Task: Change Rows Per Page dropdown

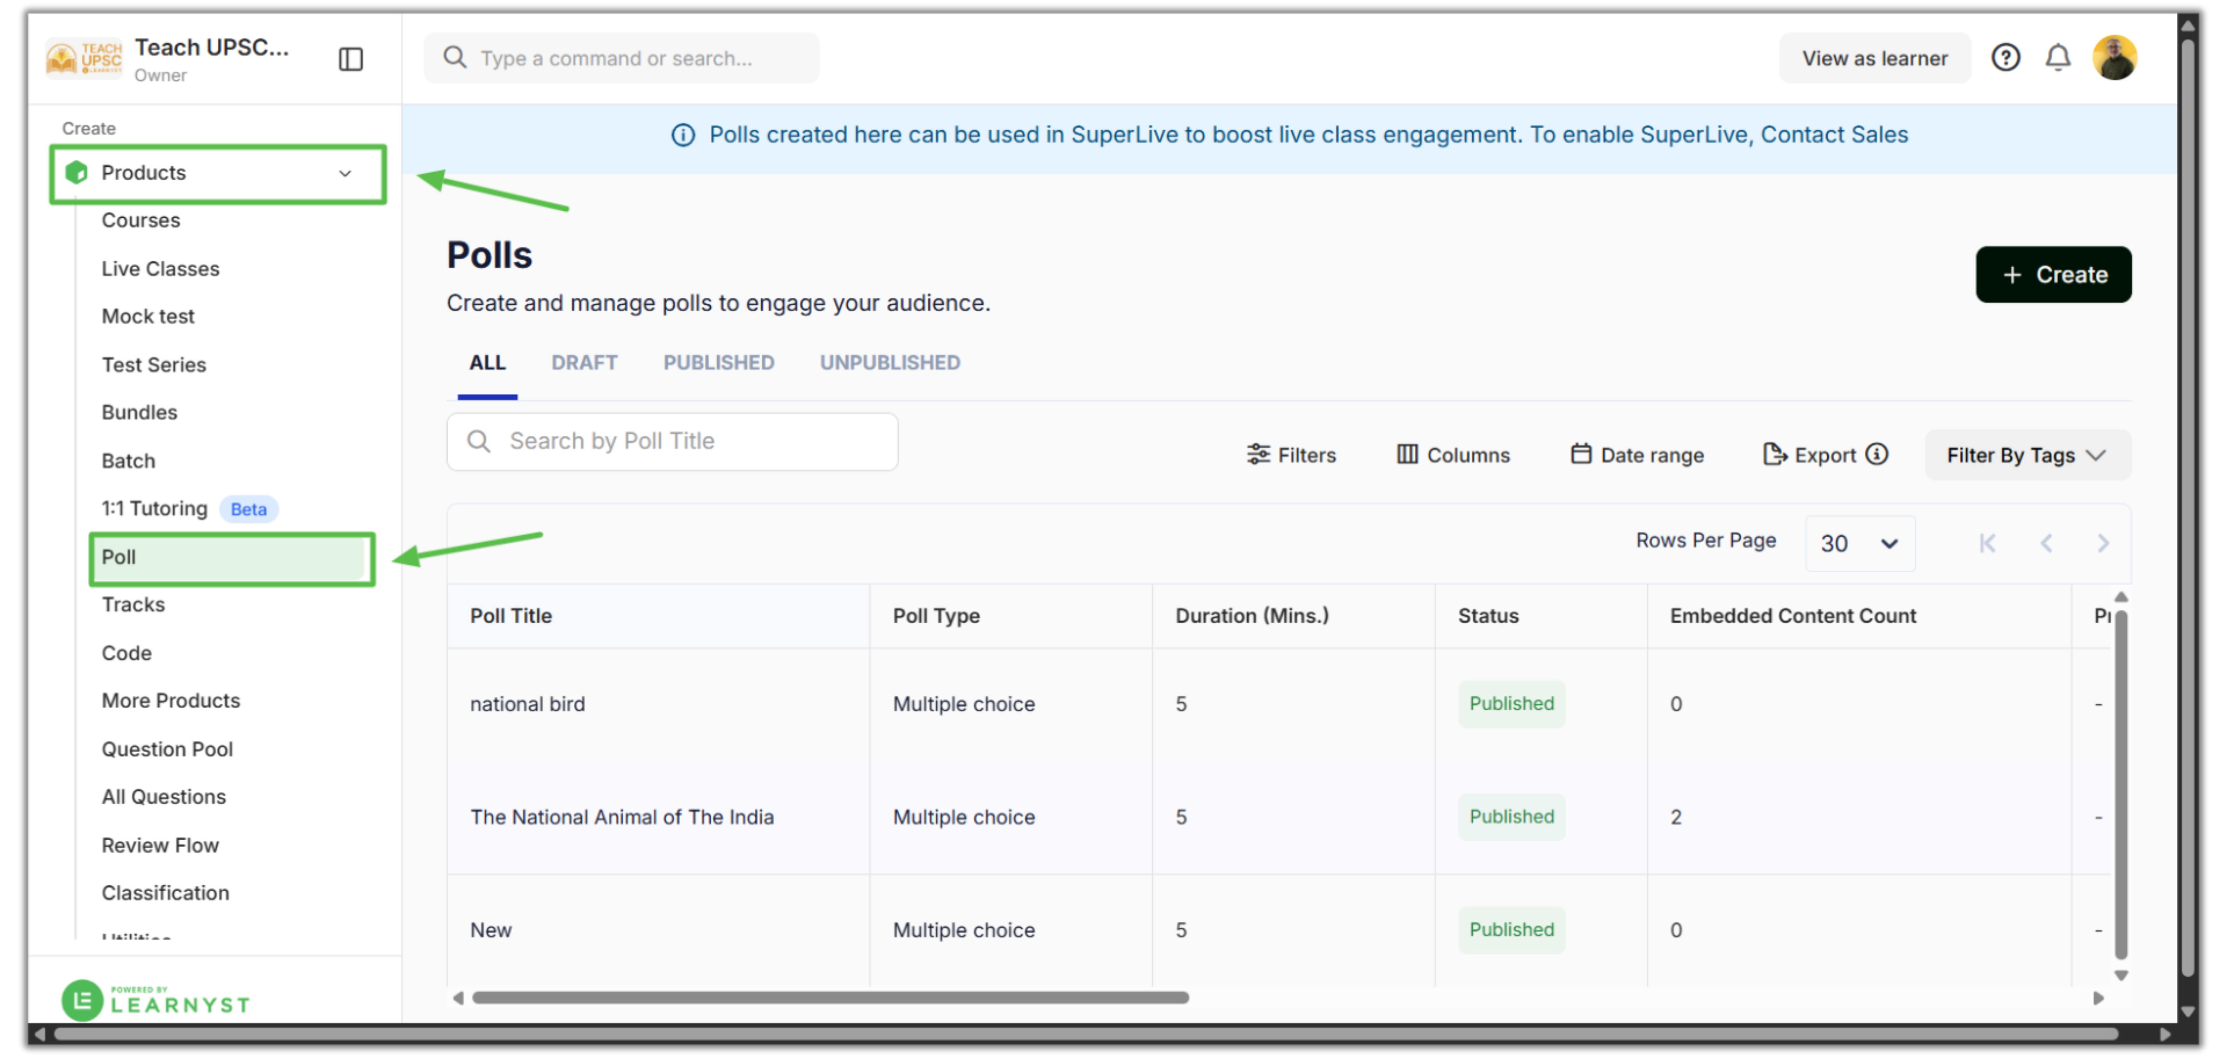Action: click(1859, 543)
